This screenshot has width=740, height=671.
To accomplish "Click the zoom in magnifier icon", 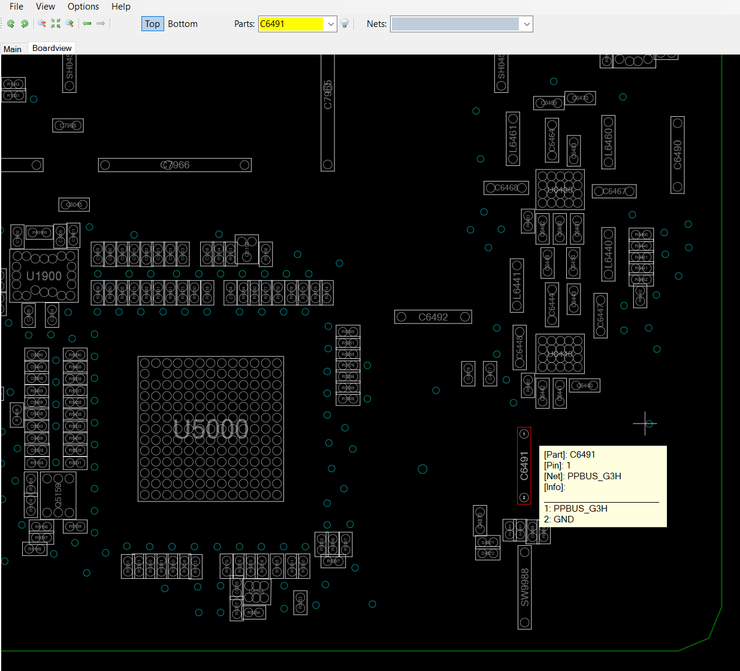I will pos(70,24).
